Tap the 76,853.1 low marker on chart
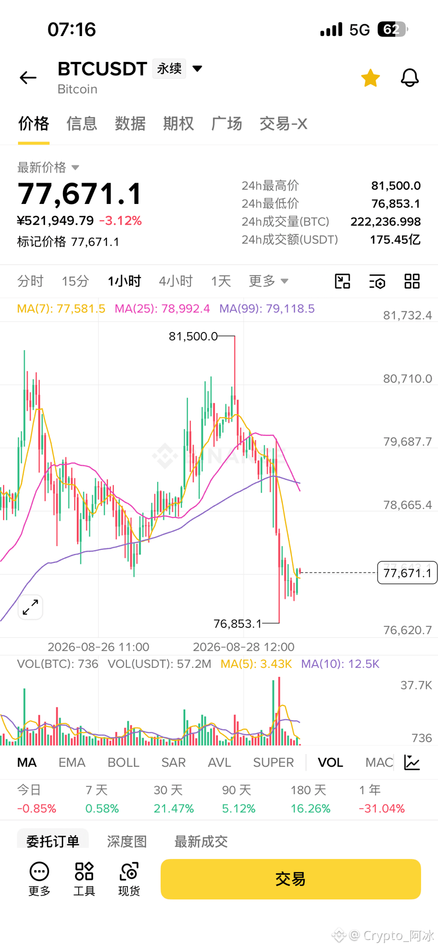Image resolution: width=438 pixels, height=949 pixels. (238, 624)
